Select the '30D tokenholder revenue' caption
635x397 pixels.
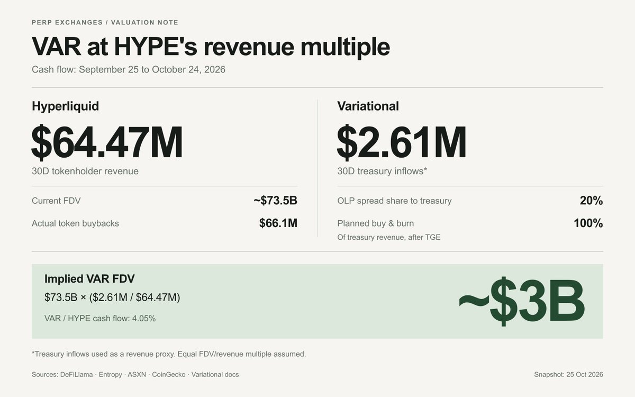click(x=85, y=171)
